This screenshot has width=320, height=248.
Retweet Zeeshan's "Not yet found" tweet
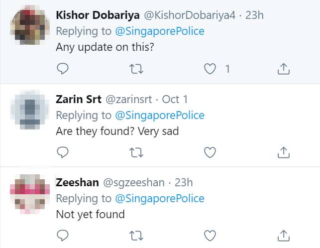(136, 235)
